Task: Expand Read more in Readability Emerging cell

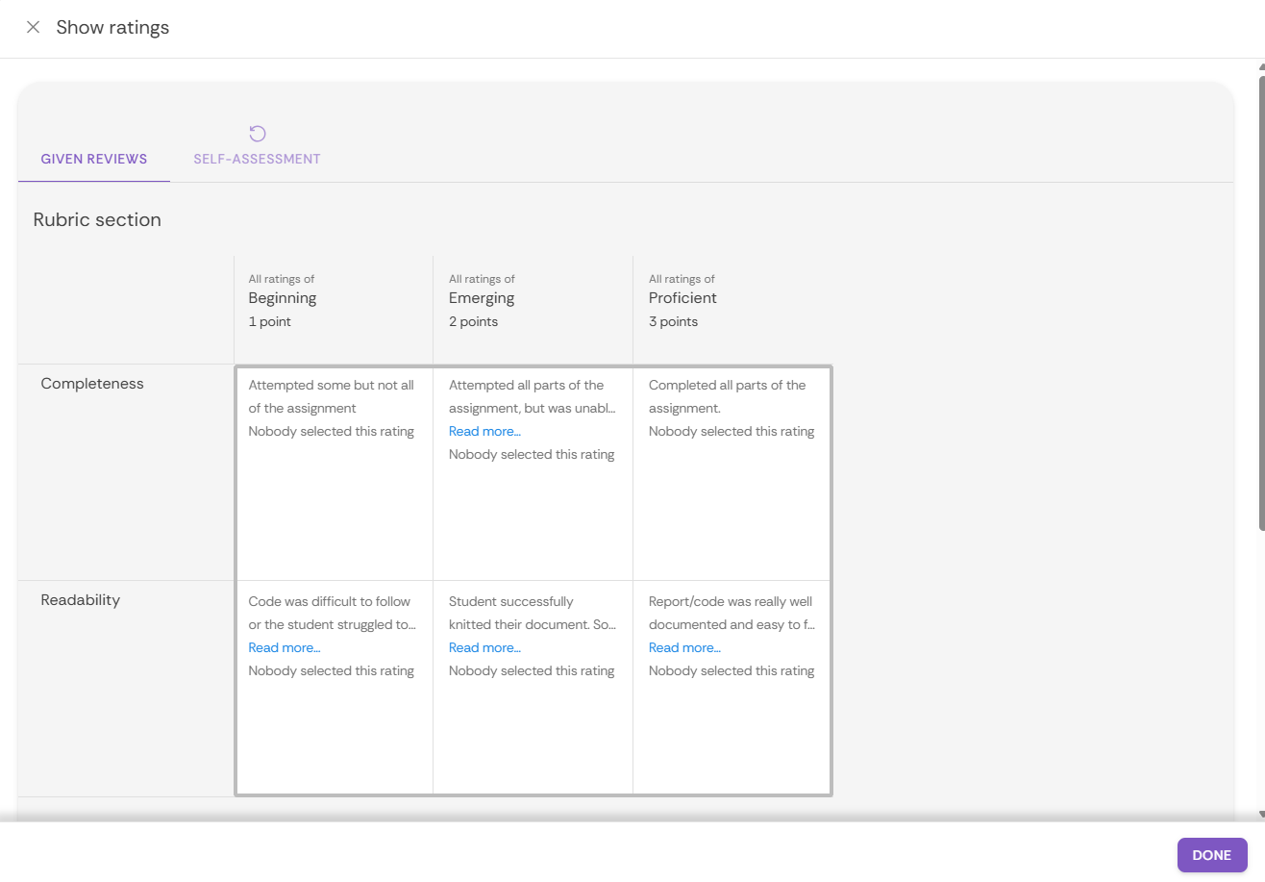Action: tap(484, 648)
